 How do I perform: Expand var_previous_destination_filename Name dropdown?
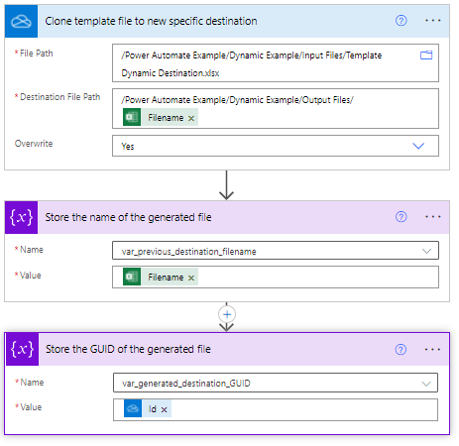[x=426, y=251]
